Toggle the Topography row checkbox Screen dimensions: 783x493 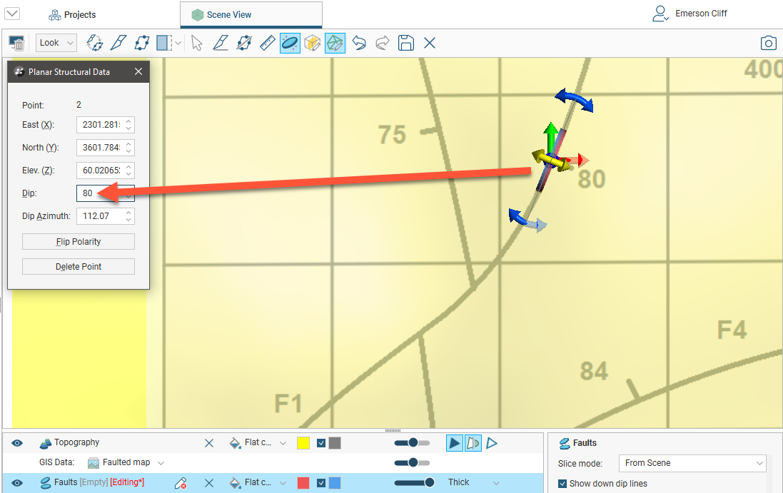click(321, 443)
